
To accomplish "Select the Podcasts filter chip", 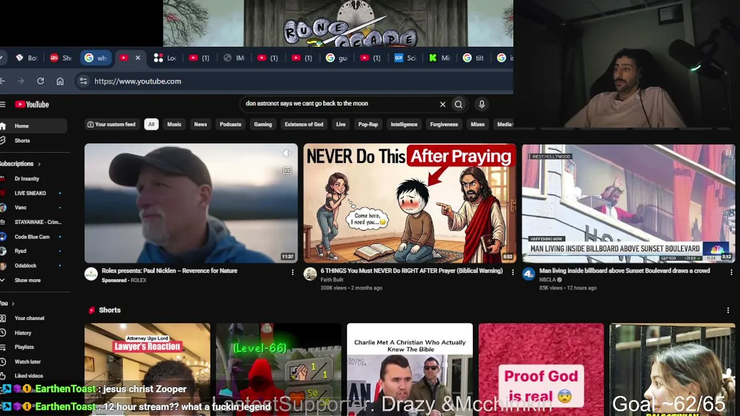I will (x=230, y=124).
